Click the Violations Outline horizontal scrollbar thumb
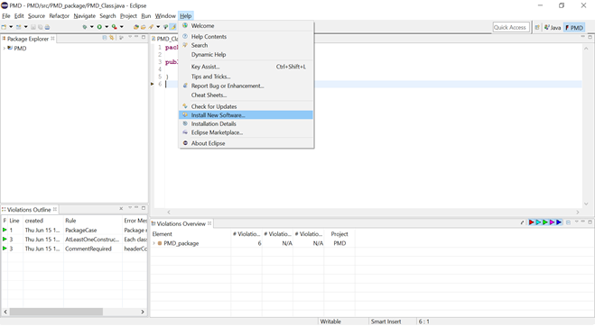Screen dimensions: 595x326 (x=56, y=312)
